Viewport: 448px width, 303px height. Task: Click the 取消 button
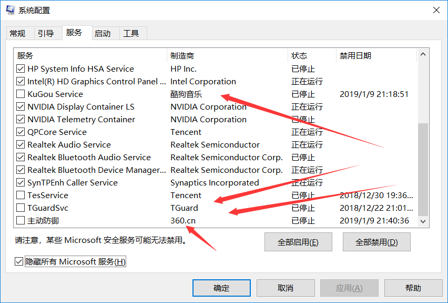click(x=286, y=288)
